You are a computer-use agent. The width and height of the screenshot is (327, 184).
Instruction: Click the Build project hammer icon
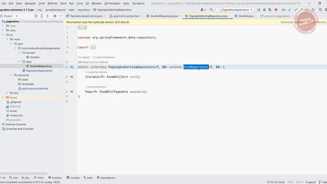pos(212,10)
